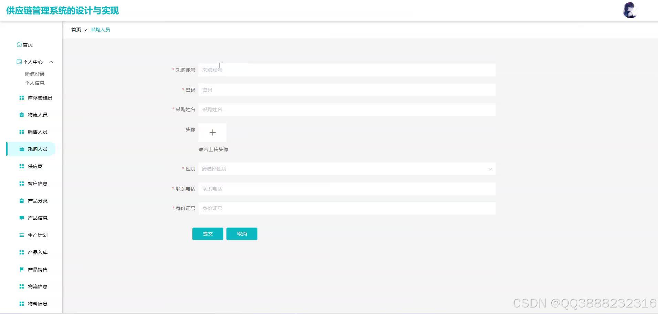Click the monitor icon for 产品信息

(x=22, y=218)
